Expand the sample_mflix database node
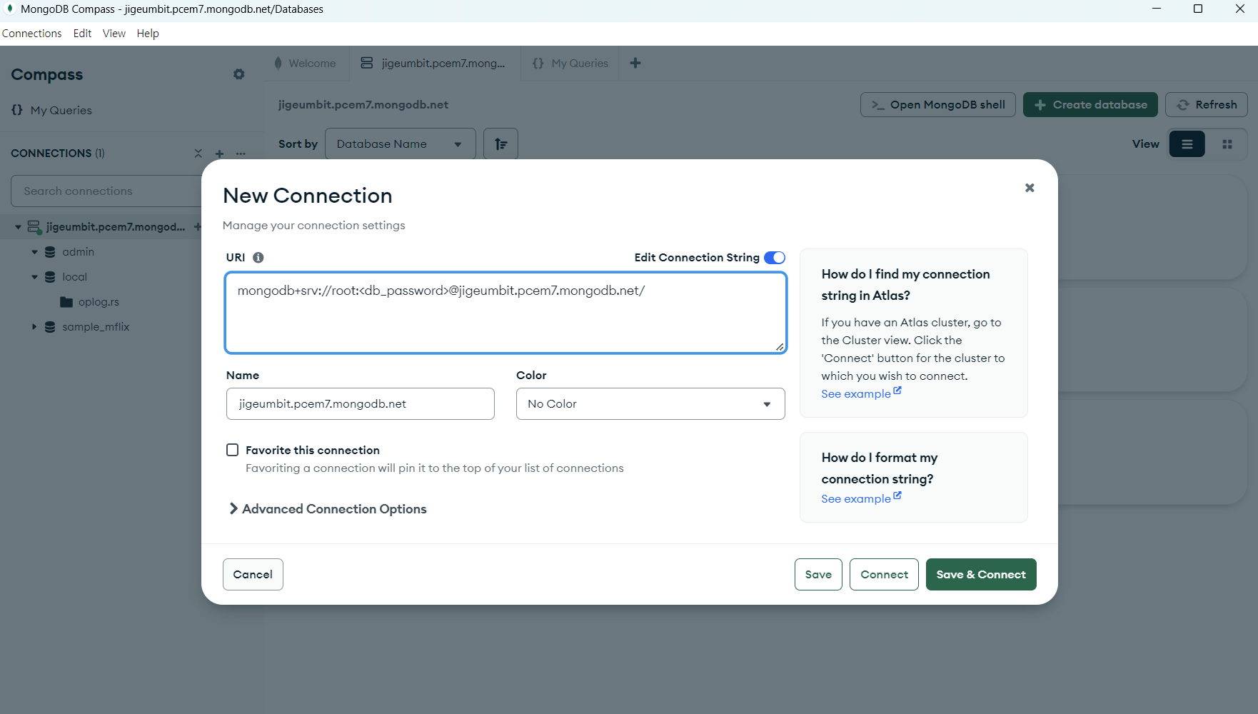This screenshot has height=714, width=1258. pyautogui.click(x=34, y=327)
